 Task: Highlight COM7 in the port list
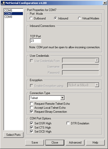click(13, 14)
